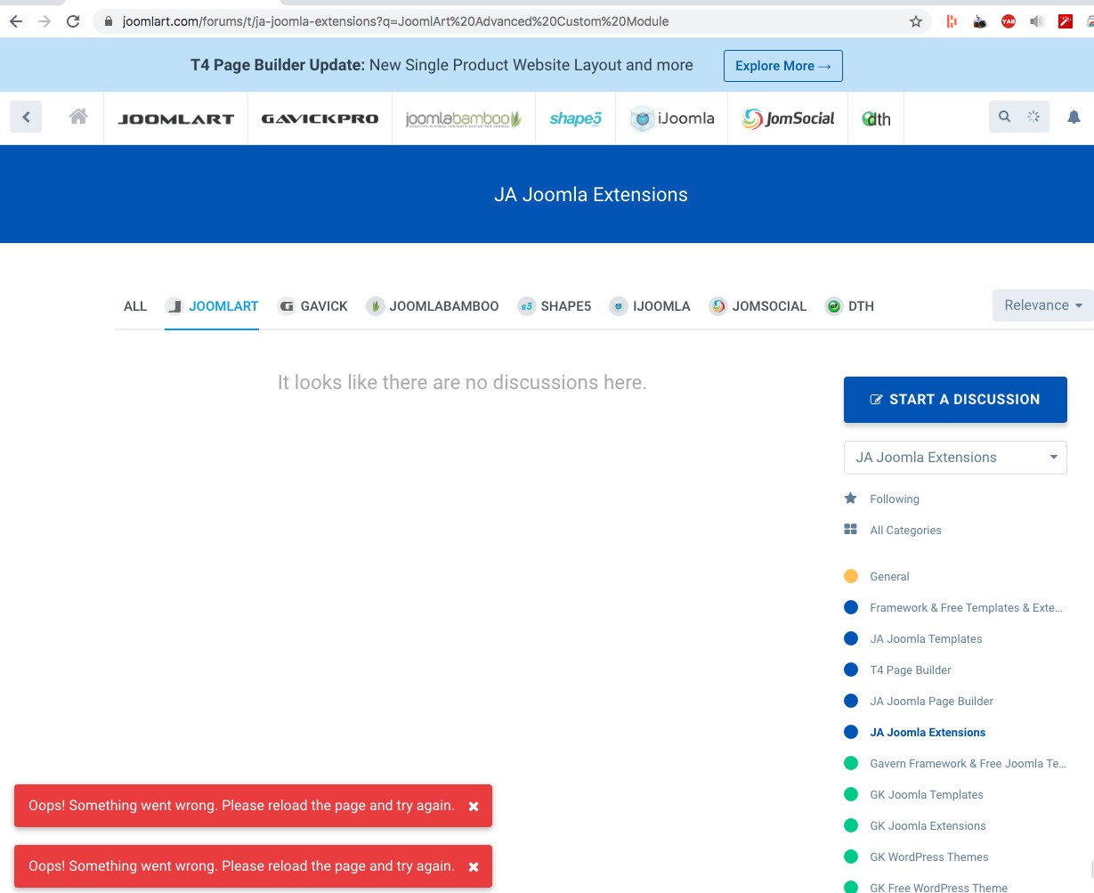Open the Following link

pyautogui.click(x=895, y=499)
